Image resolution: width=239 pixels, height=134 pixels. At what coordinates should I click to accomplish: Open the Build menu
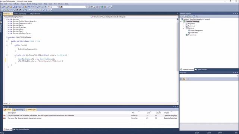29,4
